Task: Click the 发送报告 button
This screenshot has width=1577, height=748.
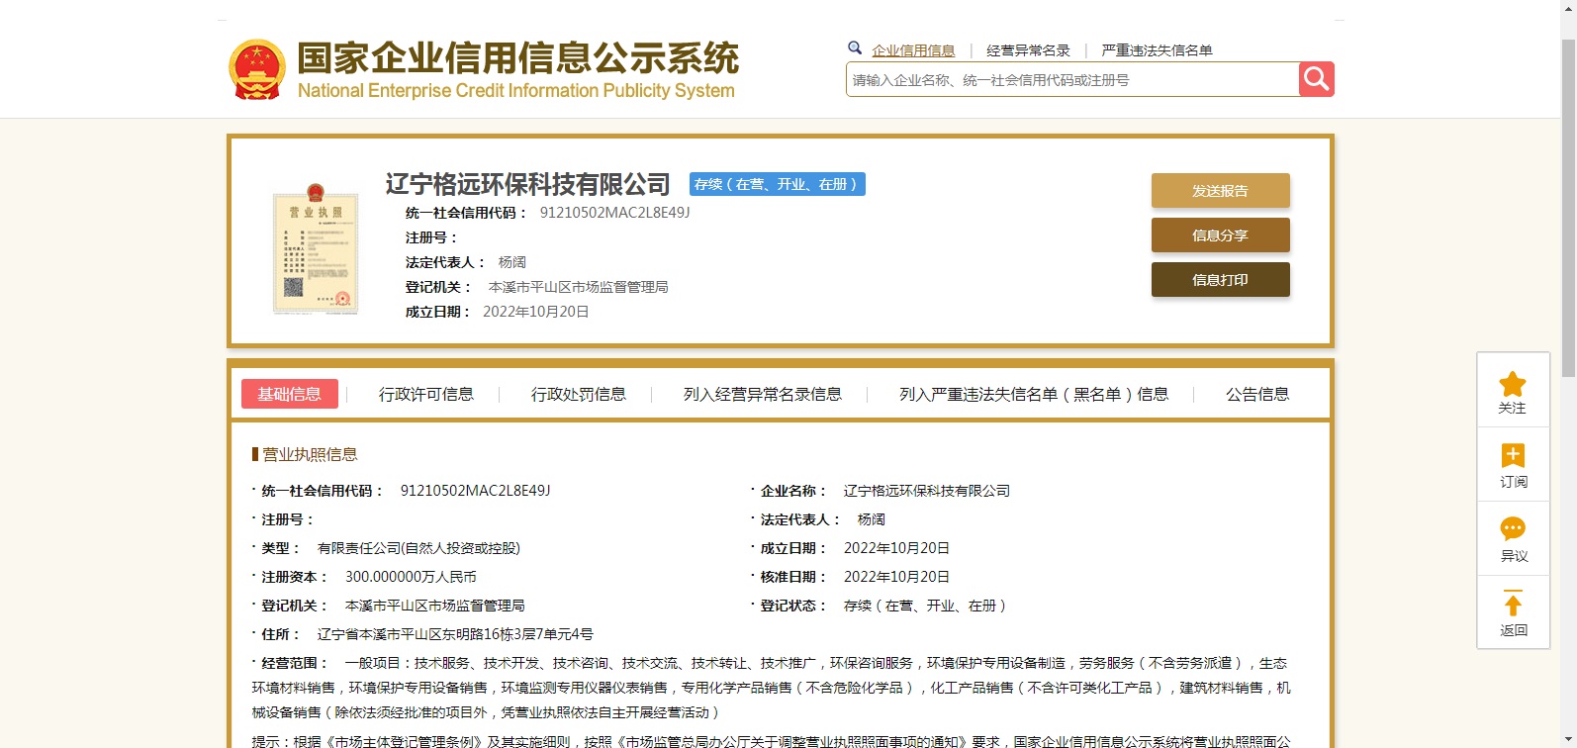Action: pyautogui.click(x=1220, y=191)
